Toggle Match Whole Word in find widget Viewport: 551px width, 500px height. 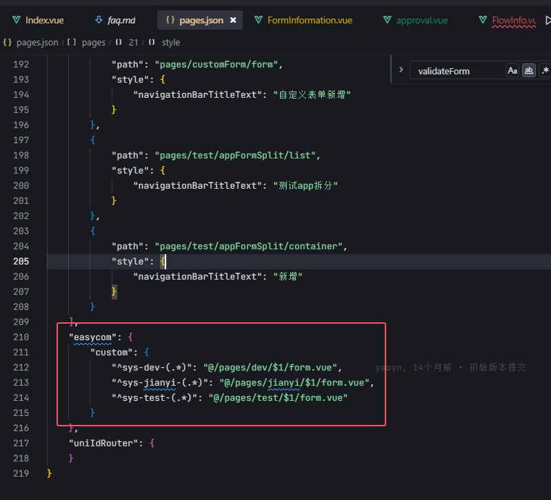[529, 70]
